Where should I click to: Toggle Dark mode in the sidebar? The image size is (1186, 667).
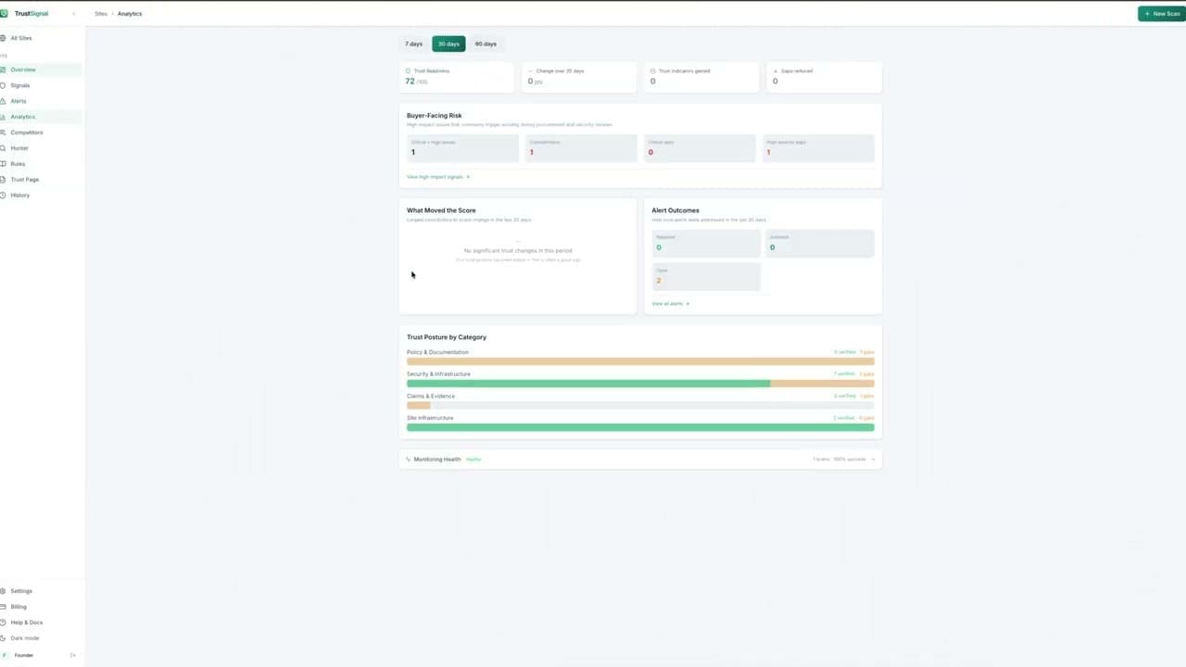pyautogui.click(x=24, y=638)
